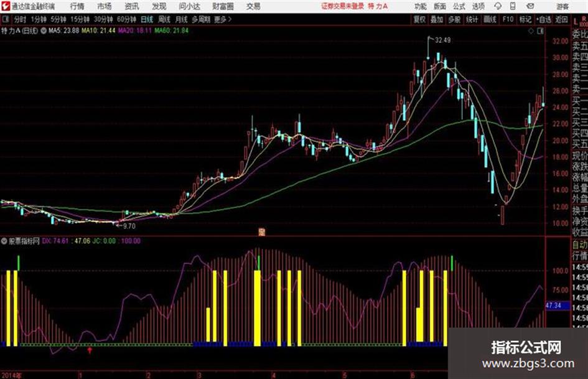Click the round icon beside 股票指标网 indicator
Image resolution: width=588 pixels, height=379 pixels.
(x=4, y=241)
